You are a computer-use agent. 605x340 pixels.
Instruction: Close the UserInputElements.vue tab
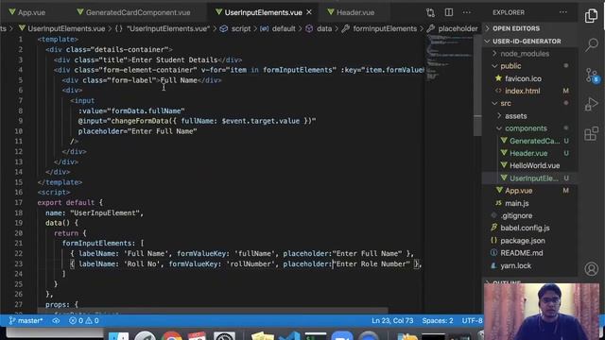point(309,12)
